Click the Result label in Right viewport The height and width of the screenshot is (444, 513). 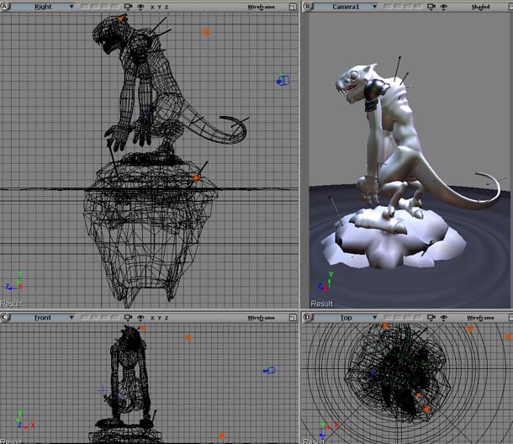click(11, 304)
